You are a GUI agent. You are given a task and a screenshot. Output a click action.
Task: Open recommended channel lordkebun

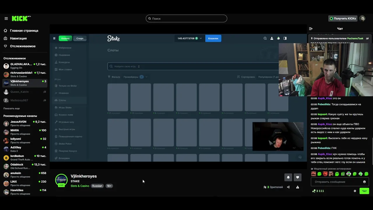coord(25,158)
